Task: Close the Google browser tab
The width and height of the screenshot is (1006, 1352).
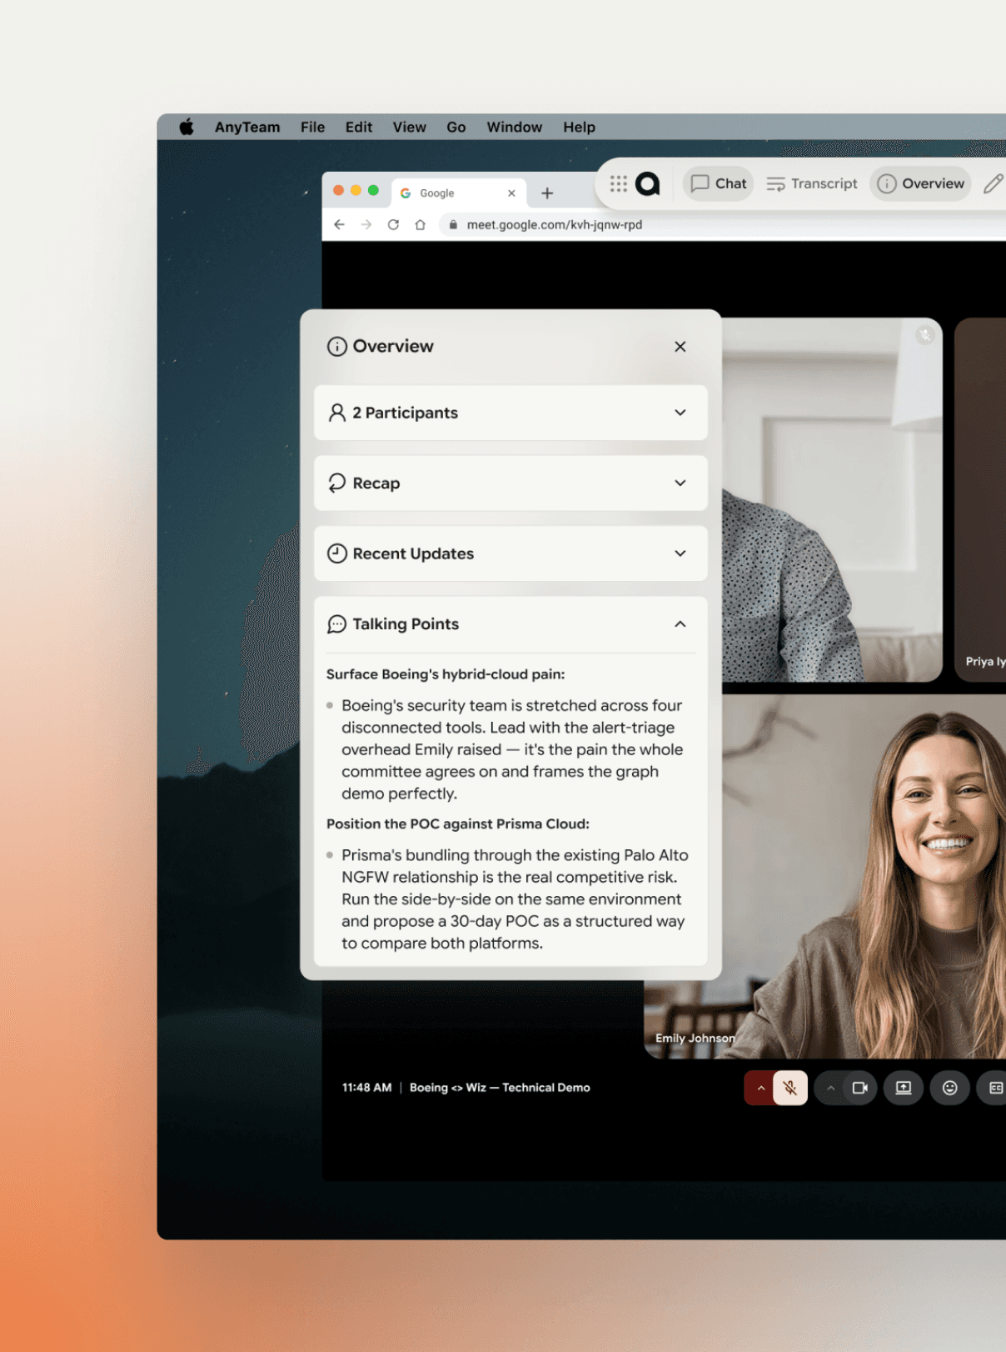Action: pyautogui.click(x=511, y=193)
